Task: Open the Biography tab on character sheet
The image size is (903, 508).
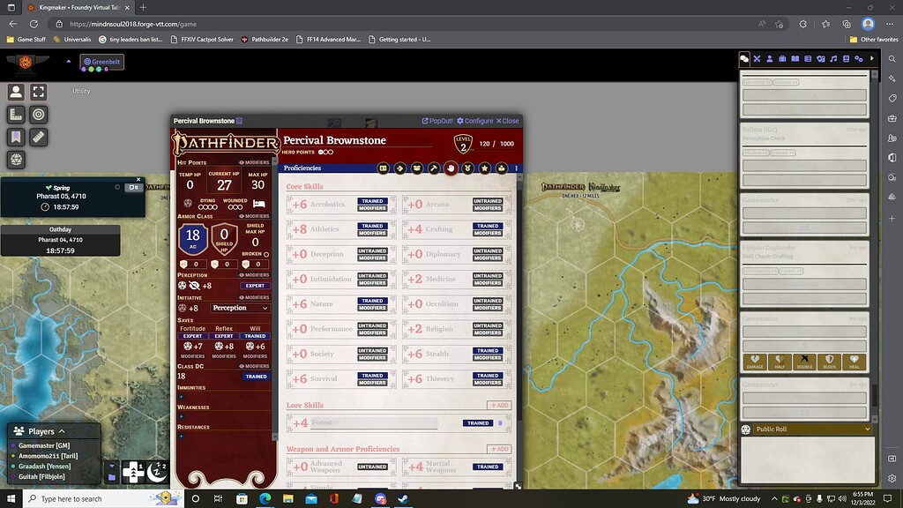Action: 502,168
